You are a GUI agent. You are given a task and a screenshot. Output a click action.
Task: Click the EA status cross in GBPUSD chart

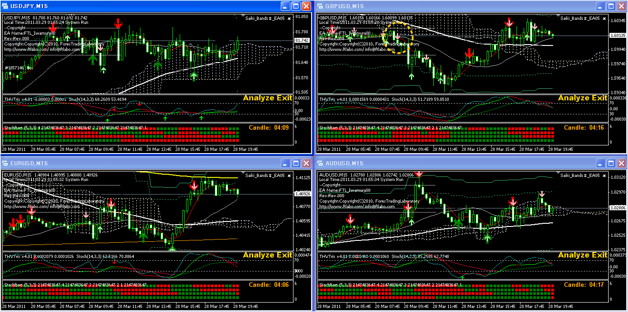[x=604, y=18]
